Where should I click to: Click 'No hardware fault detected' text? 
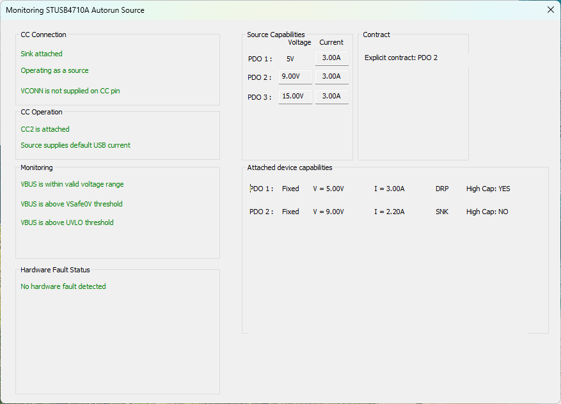click(63, 286)
